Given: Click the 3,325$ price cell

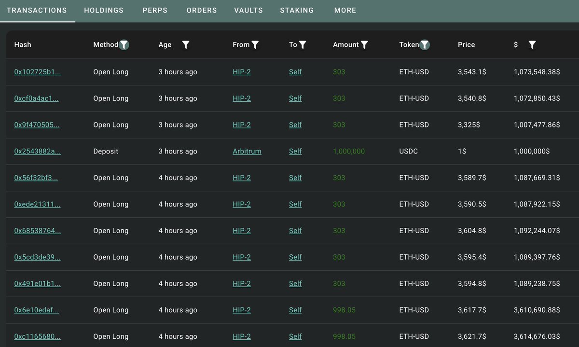Looking at the screenshot, I should click(469, 125).
